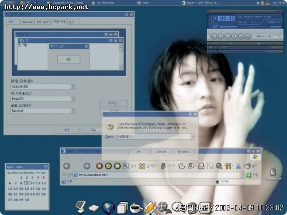Stop page loading with red X icon
Image resolution: width=287 pixels, height=215 pixels.
coord(99,166)
